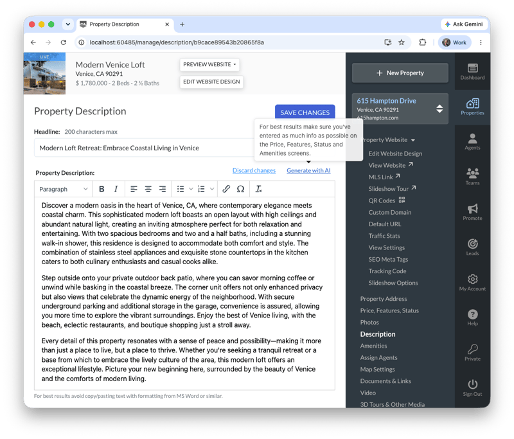Clear text formatting icon
This screenshot has width=514, height=439.
coord(259,189)
